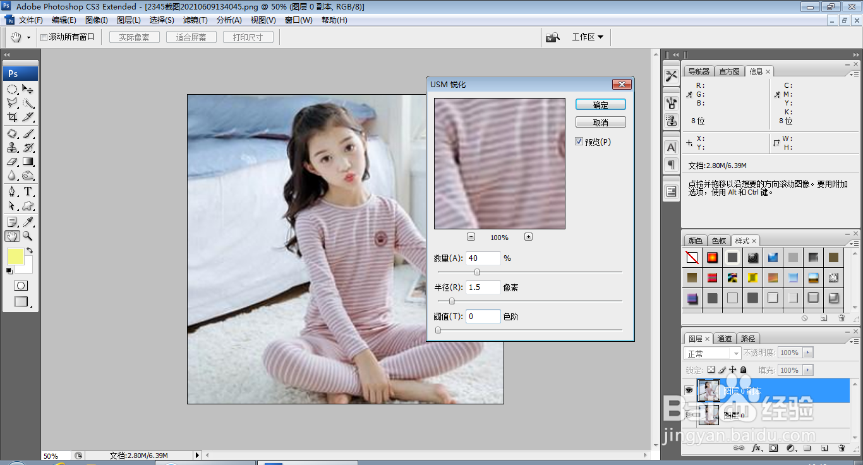This screenshot has height=465, width=863.
Task: Click the 适合屏幕 button
Action: (191, 37)
